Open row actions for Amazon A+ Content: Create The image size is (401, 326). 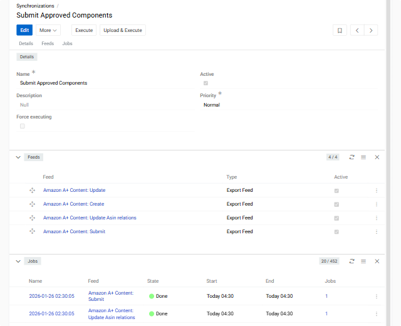(x=377, y=204)
